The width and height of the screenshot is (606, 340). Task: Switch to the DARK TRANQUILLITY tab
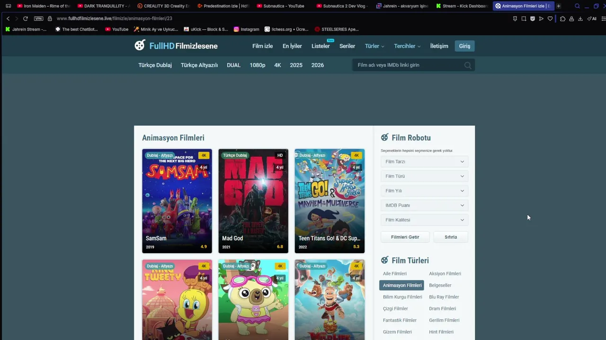click(103, 6)
